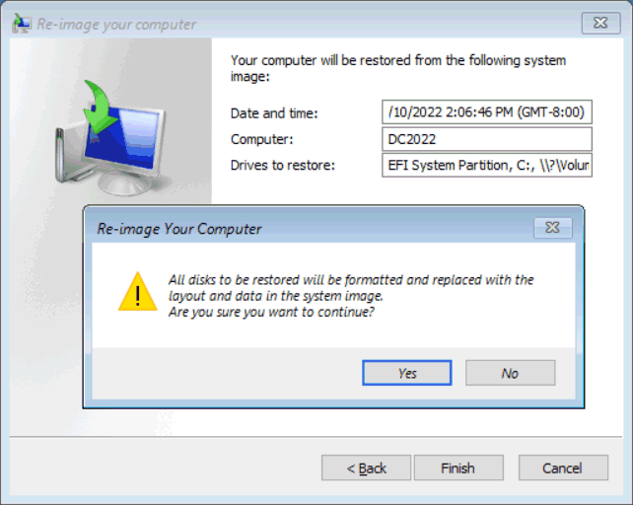This screenshot has height=505, width=633.
Task: Click the Finish button
Action: [x=458, y=468]
